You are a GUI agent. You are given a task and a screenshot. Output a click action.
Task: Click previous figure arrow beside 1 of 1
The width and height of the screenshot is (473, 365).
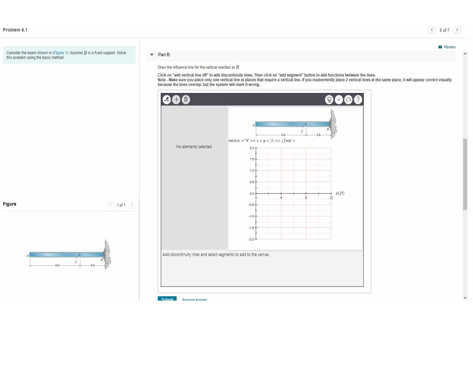(110, 205)
